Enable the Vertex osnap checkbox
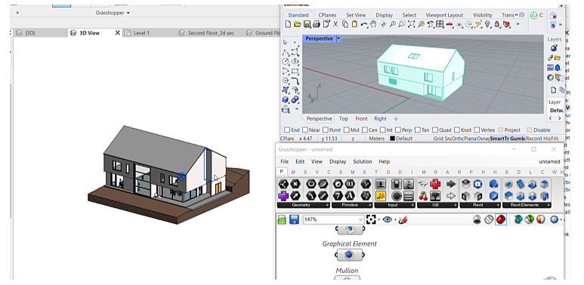The width and height of the screenshot is (584, 285). click(477, 130)
